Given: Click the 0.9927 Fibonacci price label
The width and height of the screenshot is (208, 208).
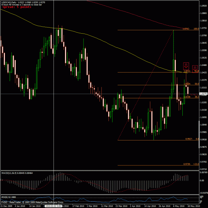Looking at the screenshot, I should pyautogui.click(x=189, y=139).
